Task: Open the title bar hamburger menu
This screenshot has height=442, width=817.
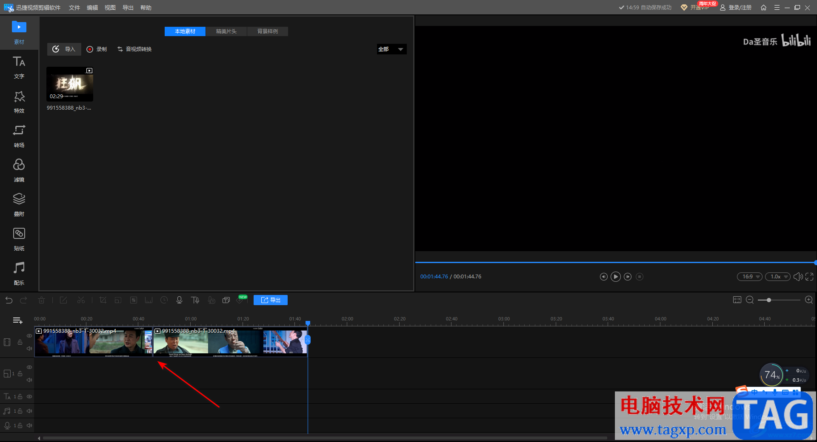Action: point(777,8)
